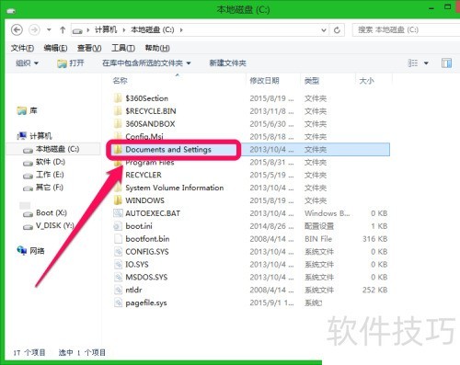This screenshot has width=460, height=365.
Task: Select the Documents and Settings folder
Action: (168, 150)
